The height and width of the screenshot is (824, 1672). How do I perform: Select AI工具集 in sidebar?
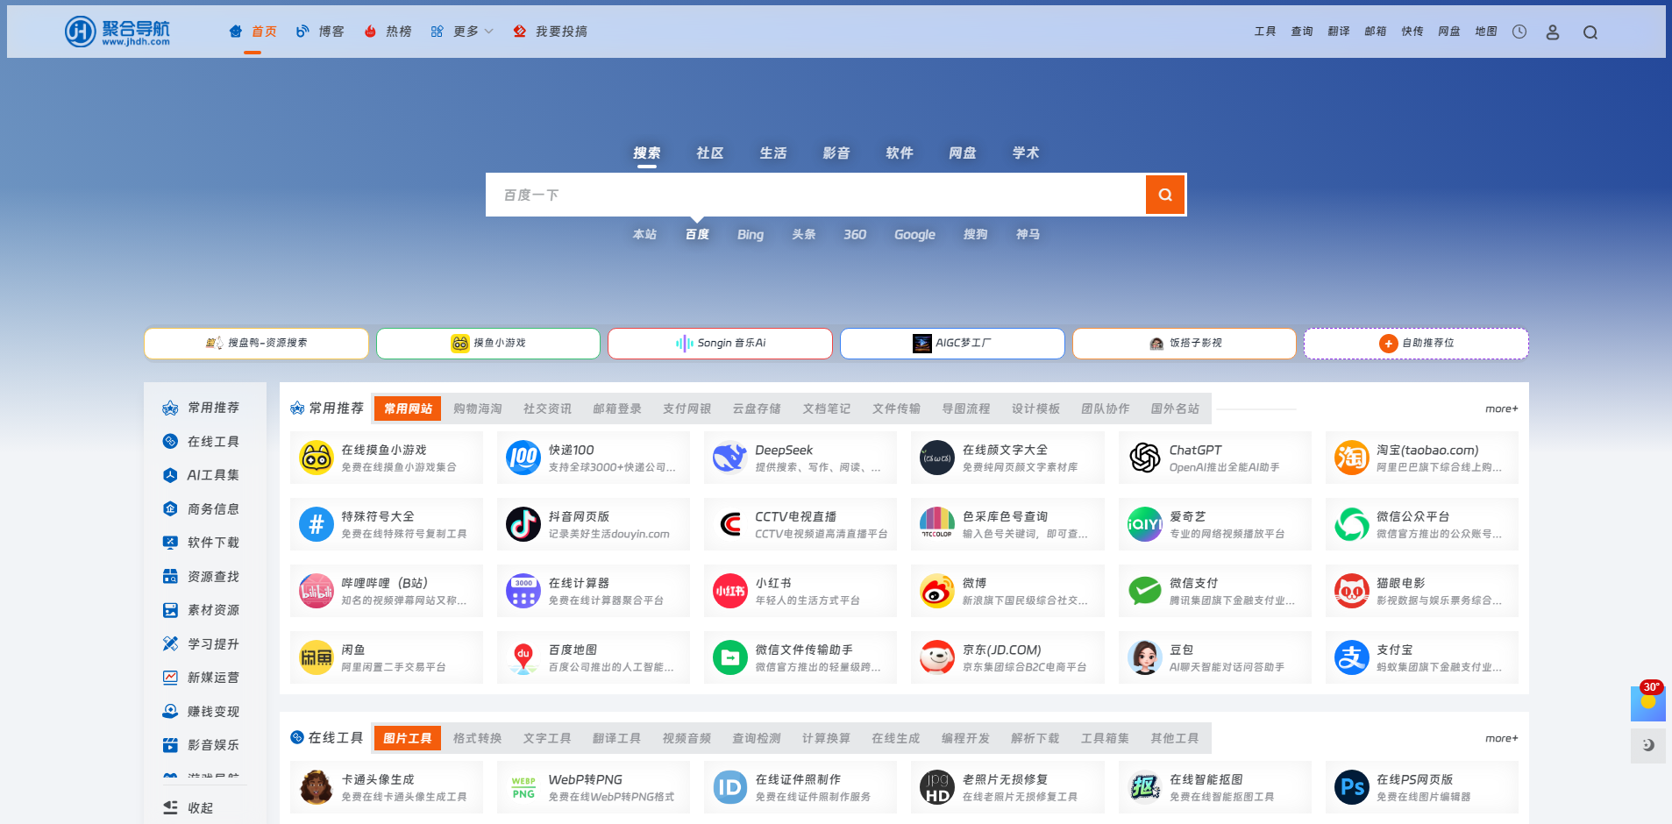(201, 475)
